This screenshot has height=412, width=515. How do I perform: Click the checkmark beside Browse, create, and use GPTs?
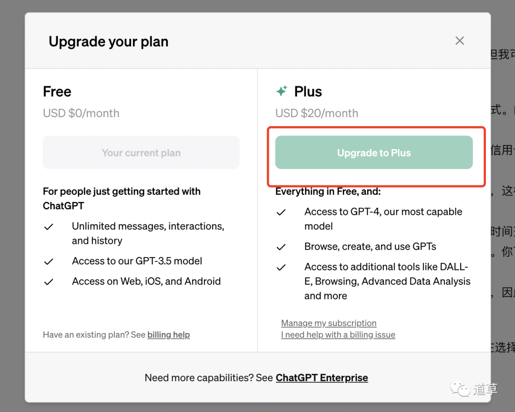pos(281,247)
